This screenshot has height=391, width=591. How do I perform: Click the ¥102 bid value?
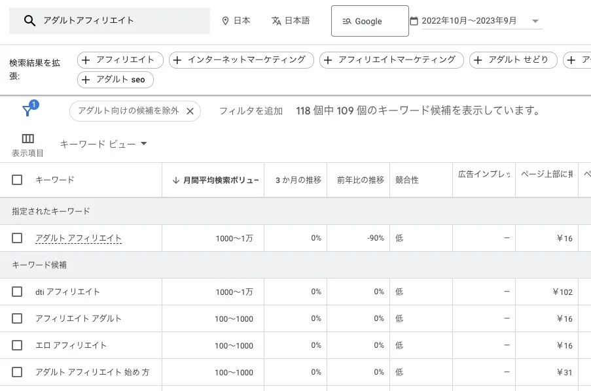tap(563, 292)
